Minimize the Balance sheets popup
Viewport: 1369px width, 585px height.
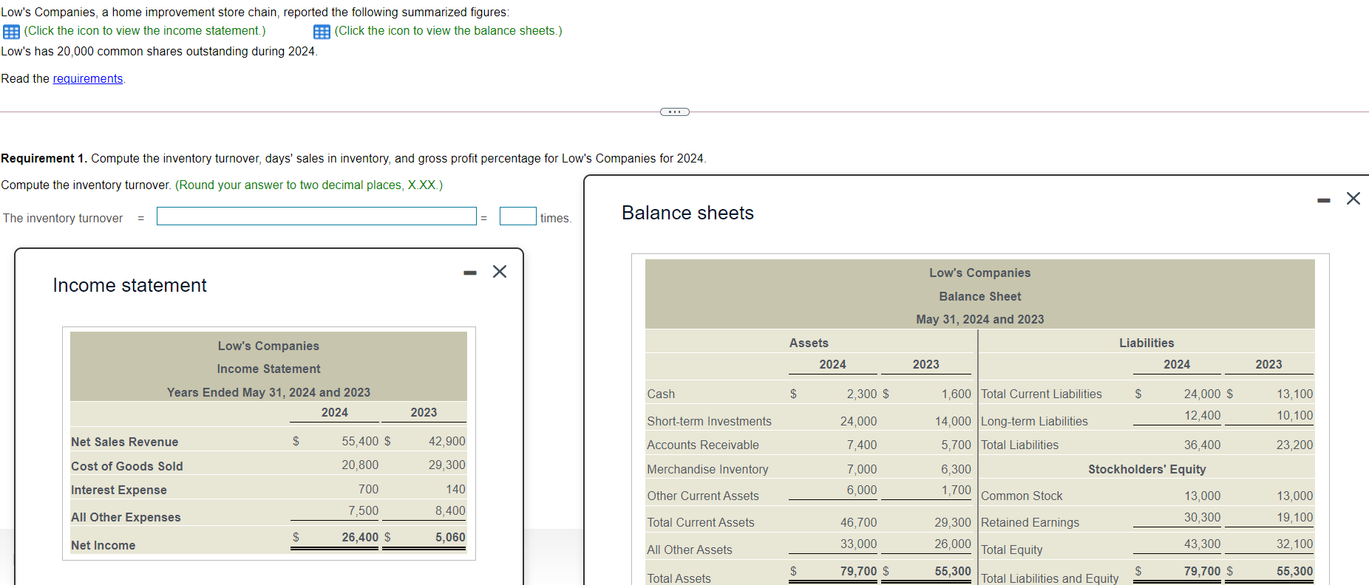[1324, 200]
